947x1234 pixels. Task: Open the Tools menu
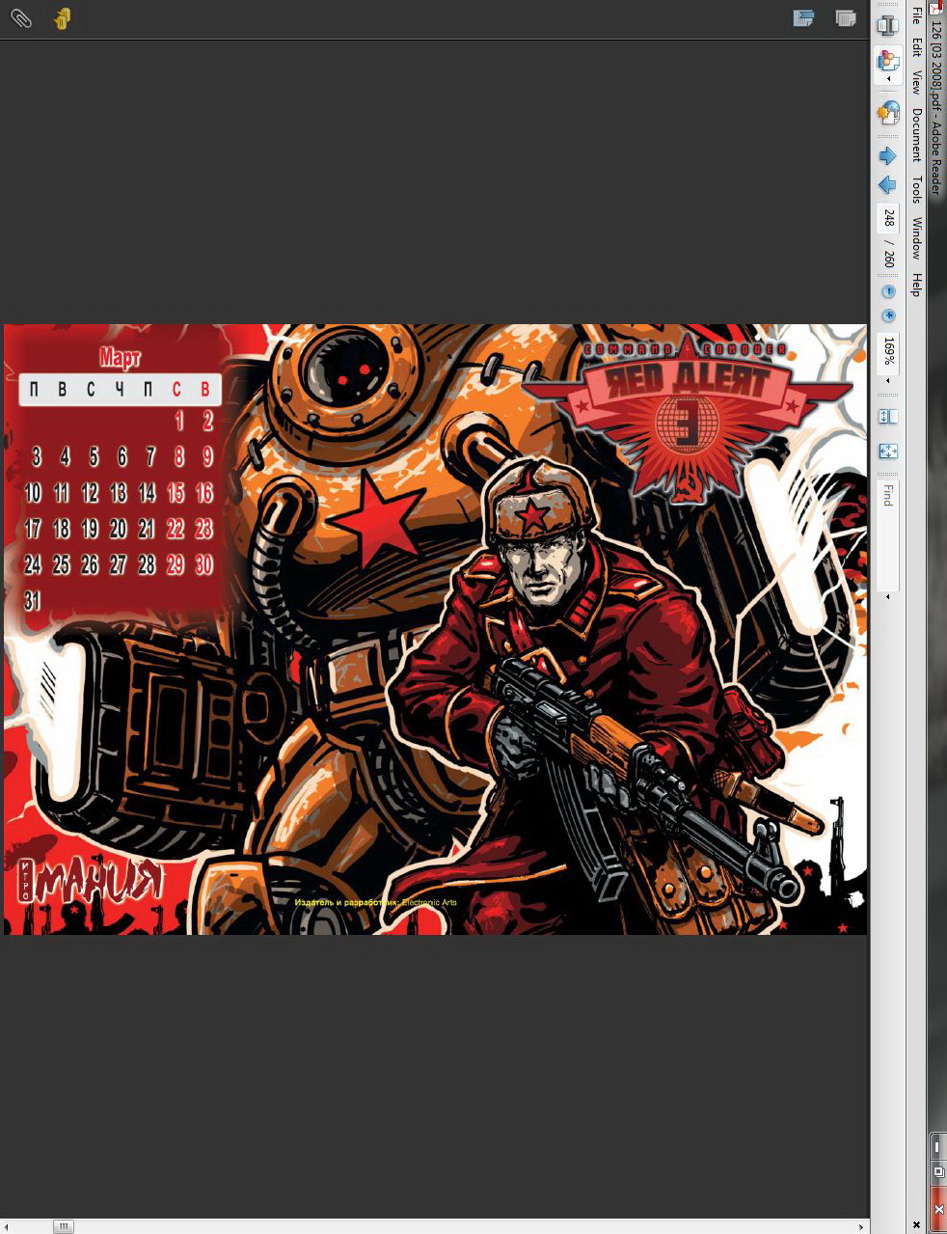916,189
